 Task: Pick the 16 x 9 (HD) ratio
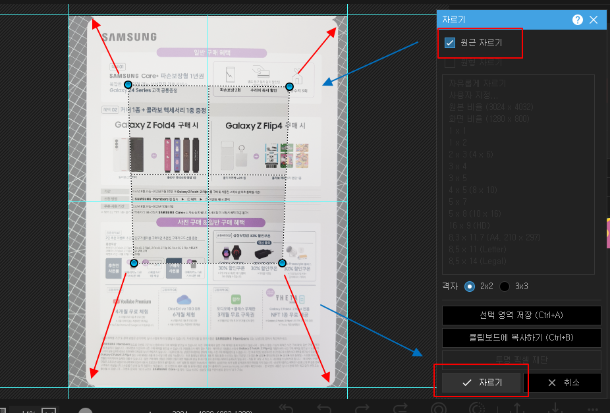pos(469,225)
